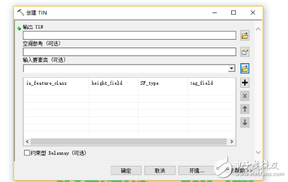288x182 pixels.
Task: Move the row up with the up arrow
Action: point(245,109)
